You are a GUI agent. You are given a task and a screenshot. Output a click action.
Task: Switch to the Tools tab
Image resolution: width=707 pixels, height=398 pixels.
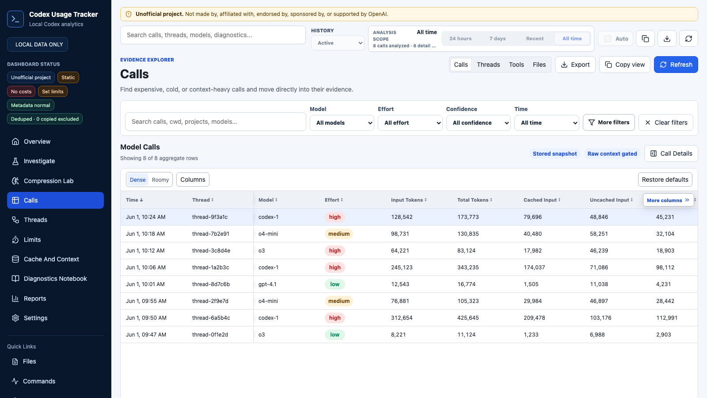pyautogui.click(x=517, y=65)
